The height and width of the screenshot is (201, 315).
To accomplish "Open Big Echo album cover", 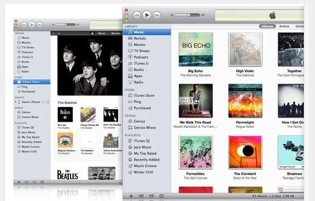I will tap(196, 49).
